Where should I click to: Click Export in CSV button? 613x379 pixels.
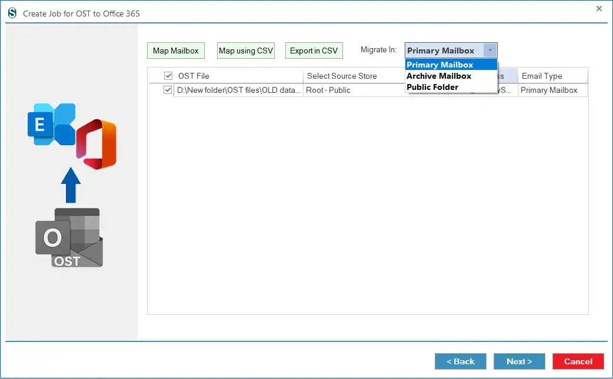(314, 51)
